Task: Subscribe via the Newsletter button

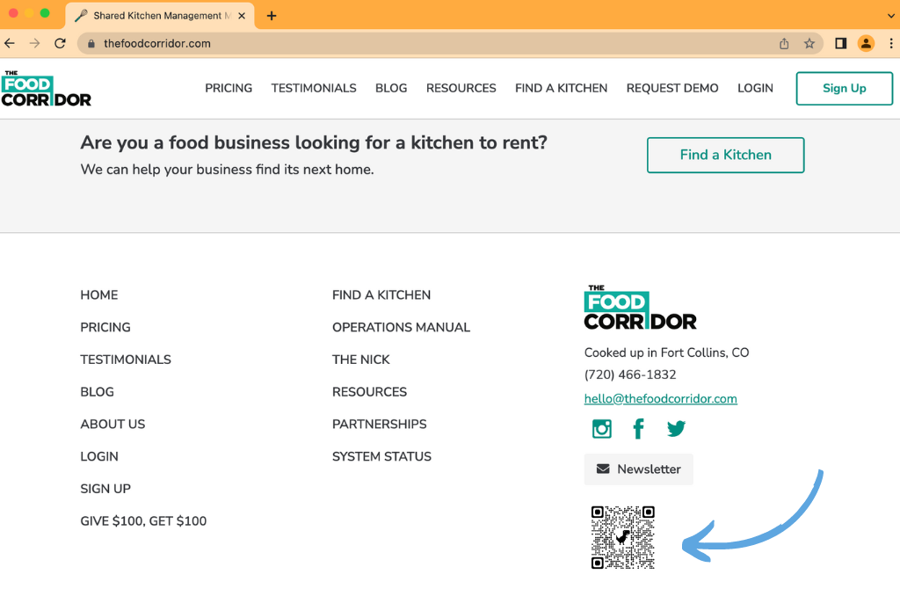Action: click(x=639, y=469)
